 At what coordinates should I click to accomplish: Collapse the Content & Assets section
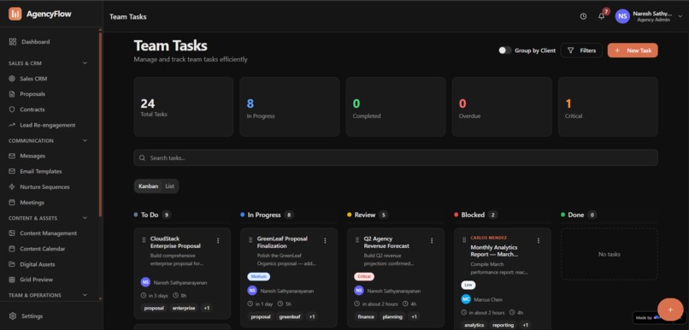[x=85, y=218]
